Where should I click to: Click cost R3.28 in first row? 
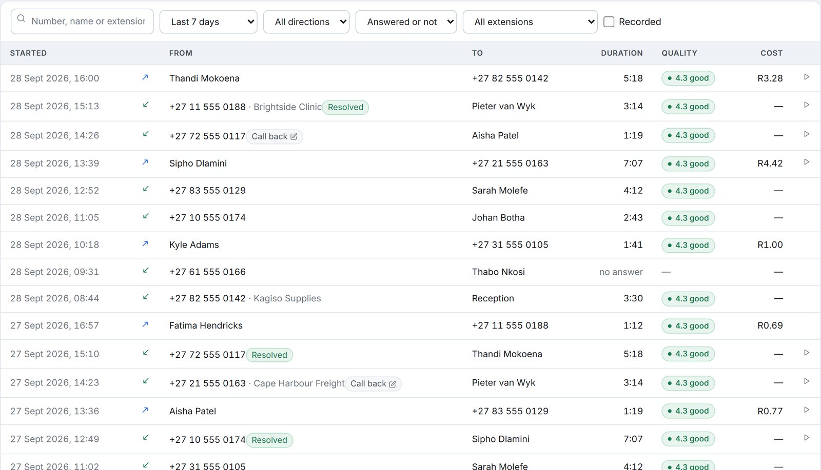click(x=770, y=78)
